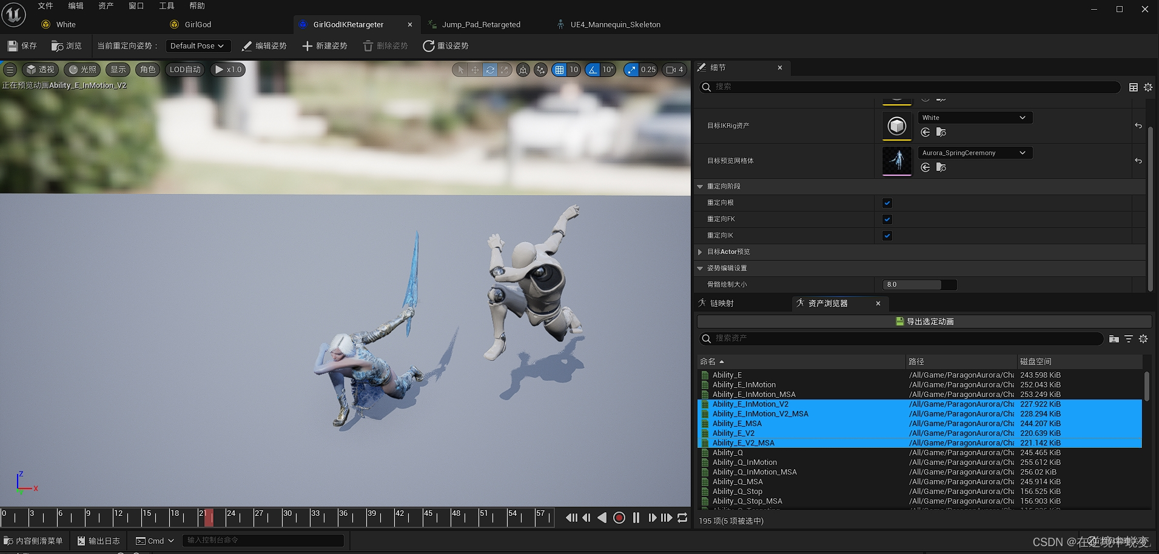Toggle rotation angle snapping
1159x554 pixels.
tap(593, 70)
